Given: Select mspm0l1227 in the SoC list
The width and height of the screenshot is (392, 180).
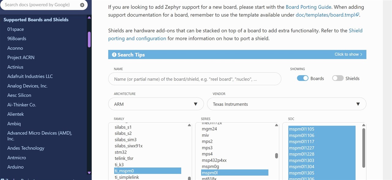Looking at the screenshot, I should tap(302, 148).
